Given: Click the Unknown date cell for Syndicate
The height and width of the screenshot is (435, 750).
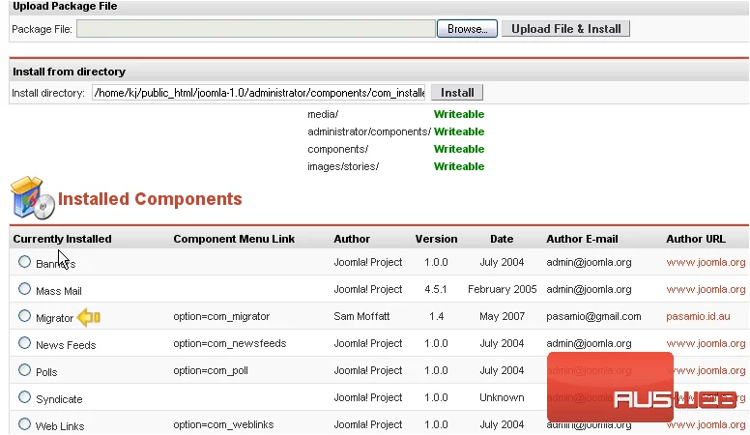Looking at the screenshot, I should [502, 397].
